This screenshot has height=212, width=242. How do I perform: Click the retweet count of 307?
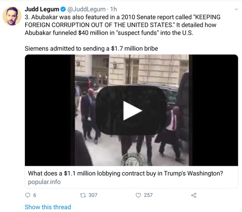(x=93, y=195)
